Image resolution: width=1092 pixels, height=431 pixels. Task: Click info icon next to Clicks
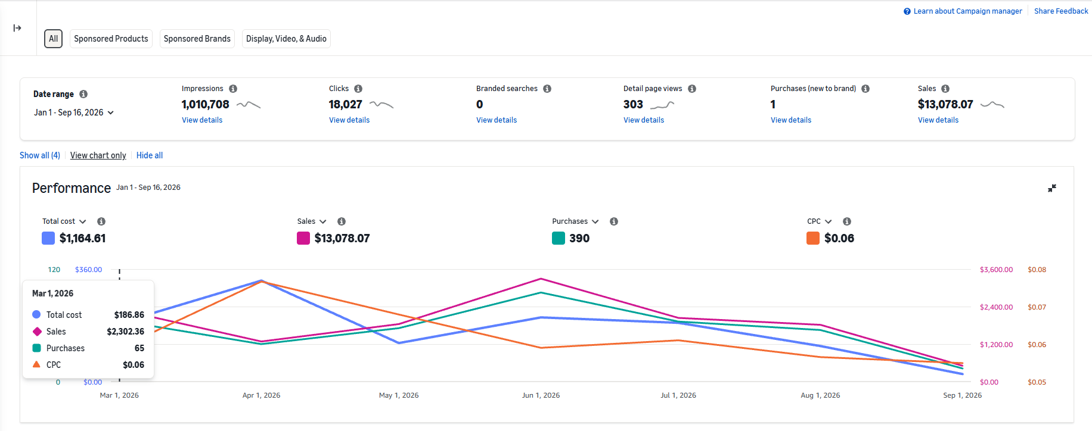358,89
